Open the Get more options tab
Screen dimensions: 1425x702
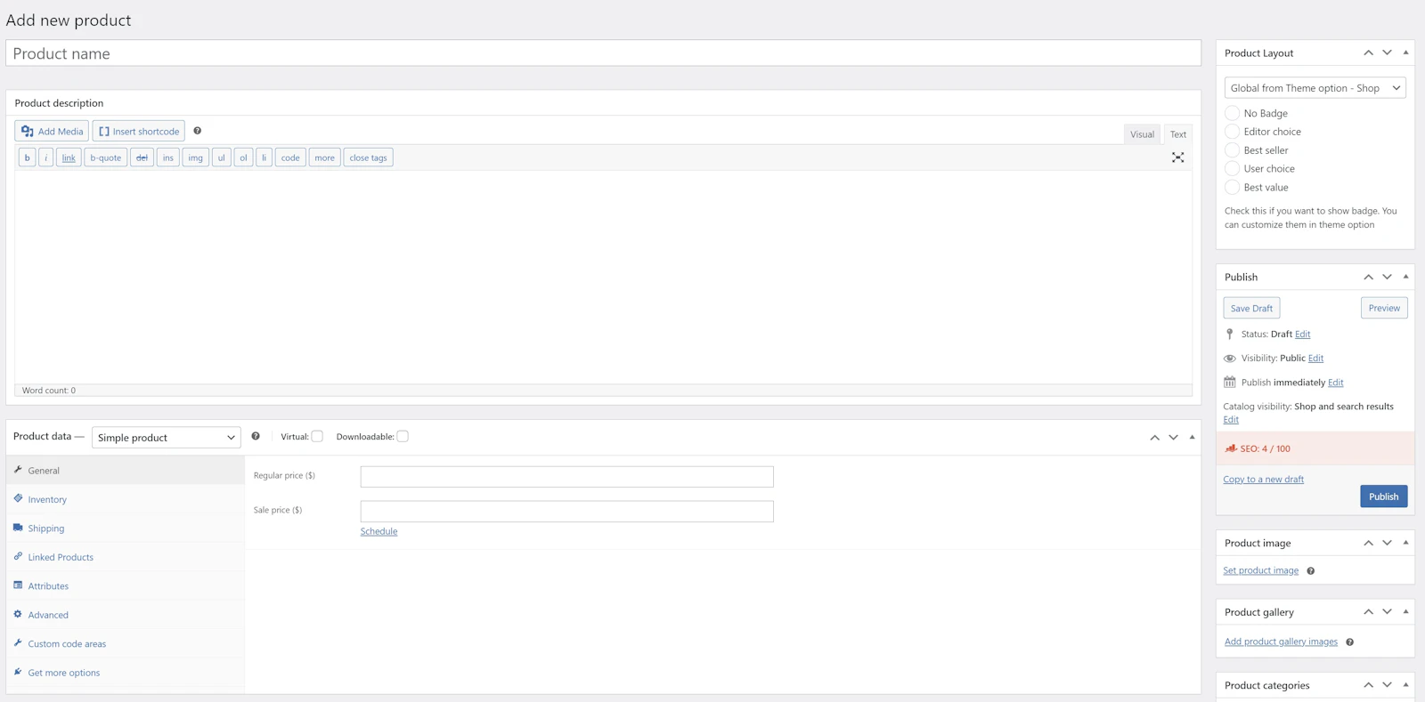(126, 673)
